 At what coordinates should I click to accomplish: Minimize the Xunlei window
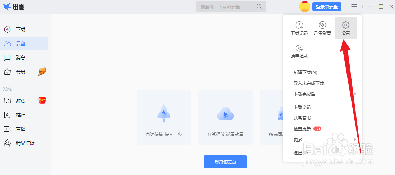tap(370, 7)
